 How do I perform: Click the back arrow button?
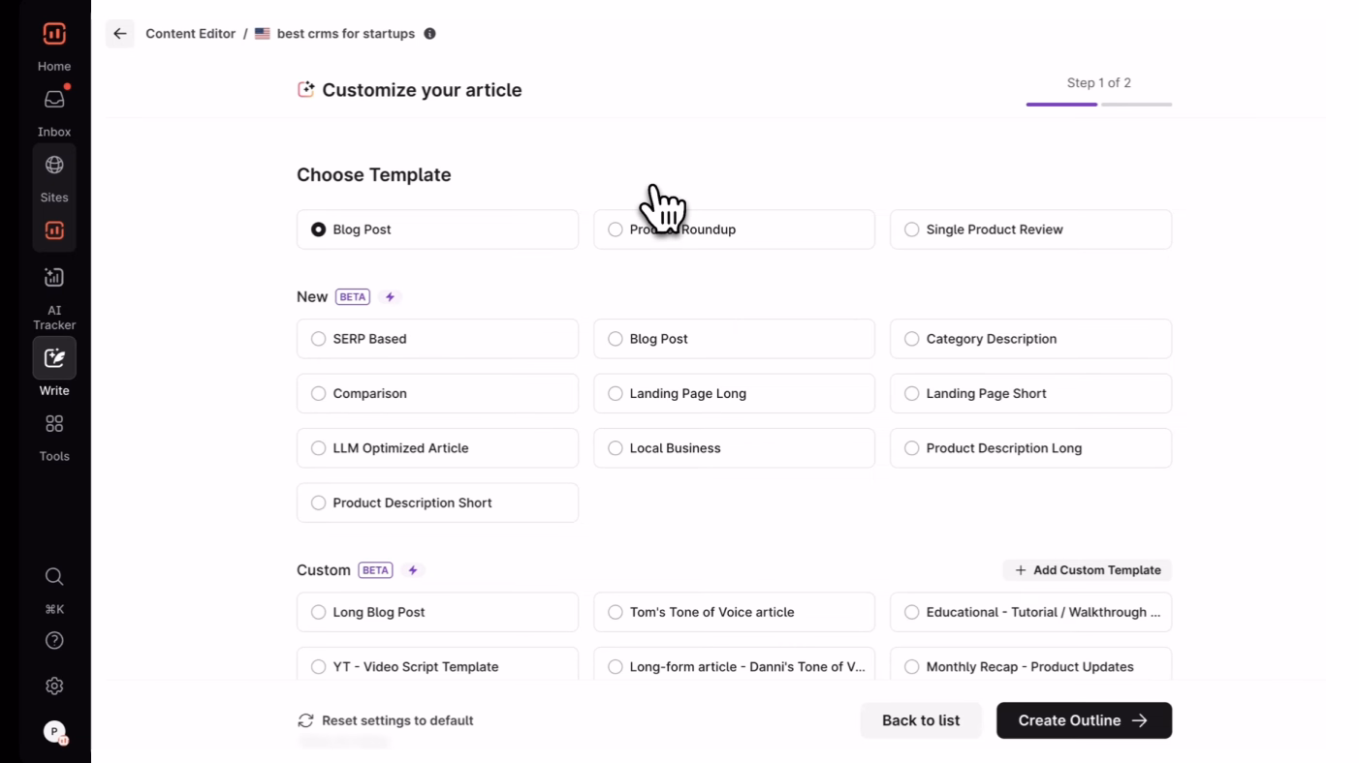120,34
